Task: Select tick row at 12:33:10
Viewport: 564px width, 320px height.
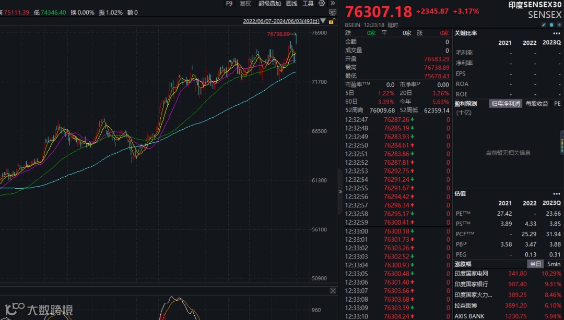Action: [x=397, y=316]
